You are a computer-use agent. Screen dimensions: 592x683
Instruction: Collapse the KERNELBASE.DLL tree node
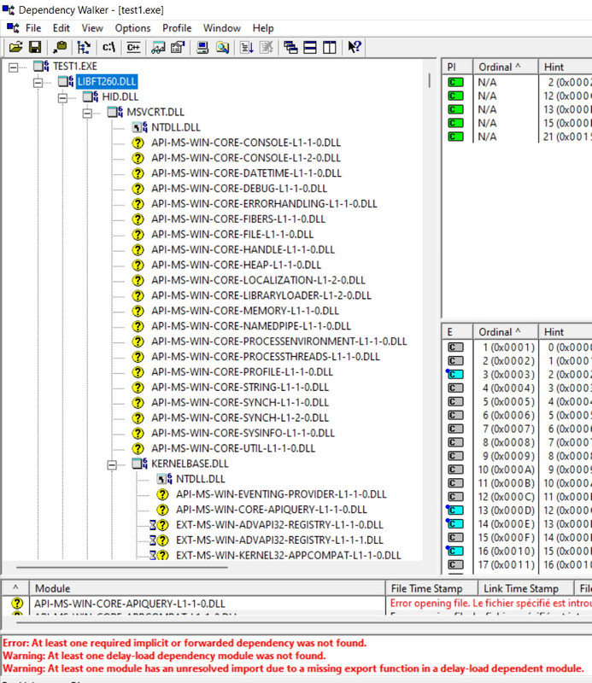click(112, 464)
